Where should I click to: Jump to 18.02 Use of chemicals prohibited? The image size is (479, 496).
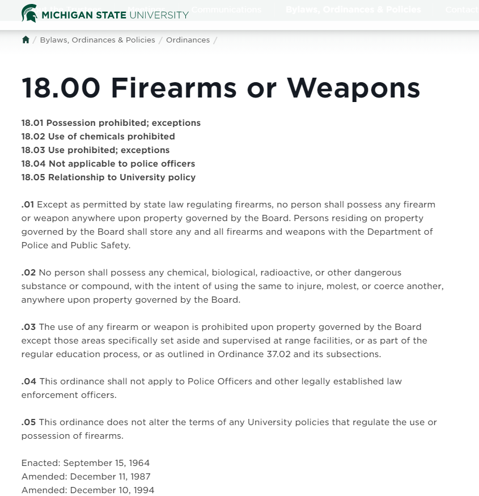98,137
